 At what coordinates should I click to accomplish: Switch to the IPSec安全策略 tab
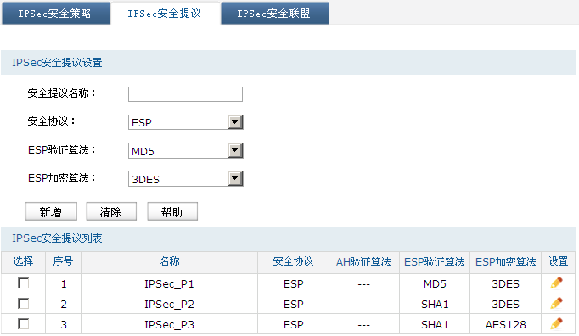click(x=55, y=14)
